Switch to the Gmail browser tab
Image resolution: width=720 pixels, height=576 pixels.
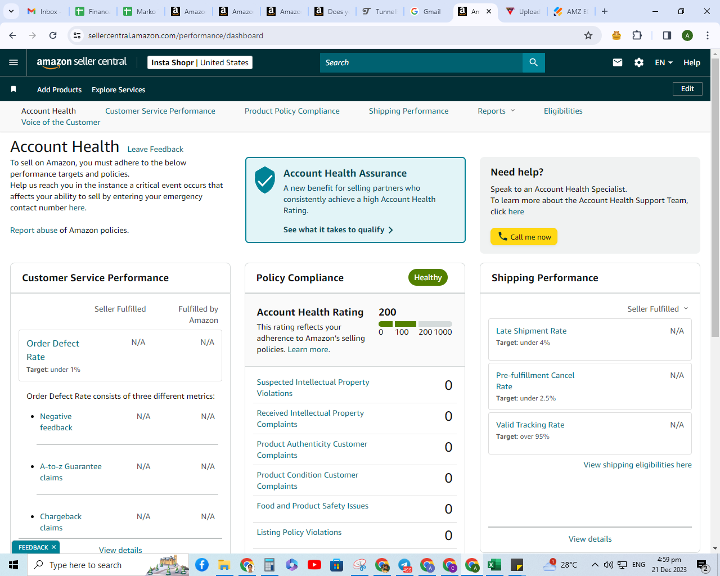coord(427,11)
